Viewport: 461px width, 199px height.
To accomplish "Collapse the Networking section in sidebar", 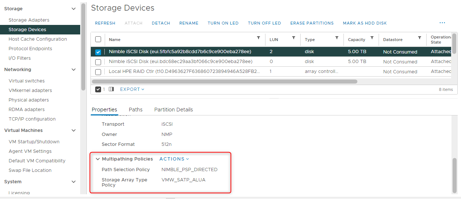I will [74, 69].
